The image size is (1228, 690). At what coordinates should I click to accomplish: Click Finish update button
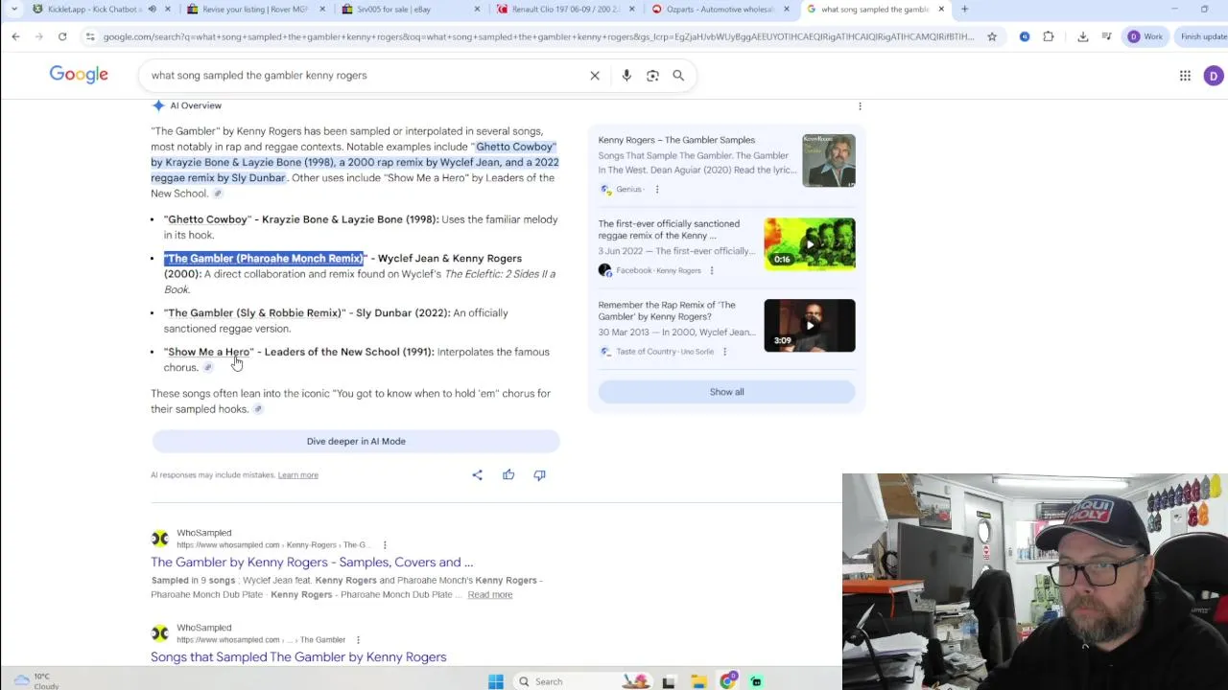coord(1202,36)
